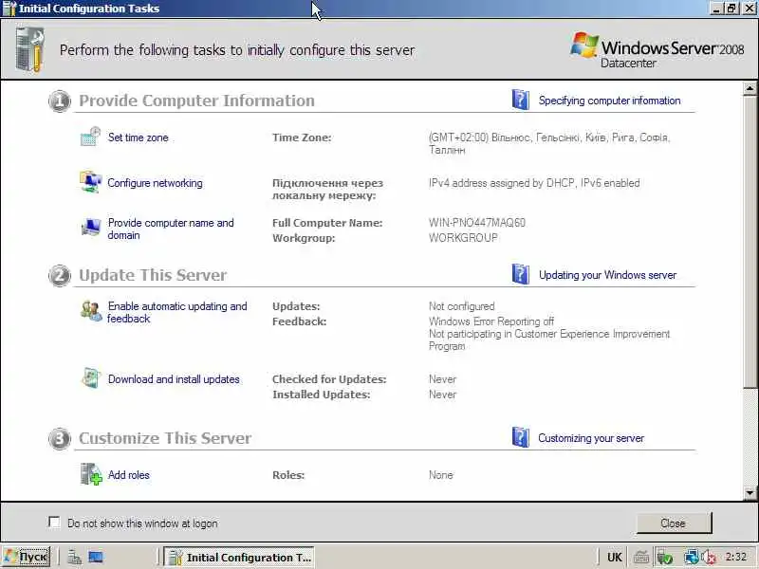Image resolution: width=759 pixels, height=569 pixels.
Task: Click the Checked for Updates label
Action: click(329, 379)
